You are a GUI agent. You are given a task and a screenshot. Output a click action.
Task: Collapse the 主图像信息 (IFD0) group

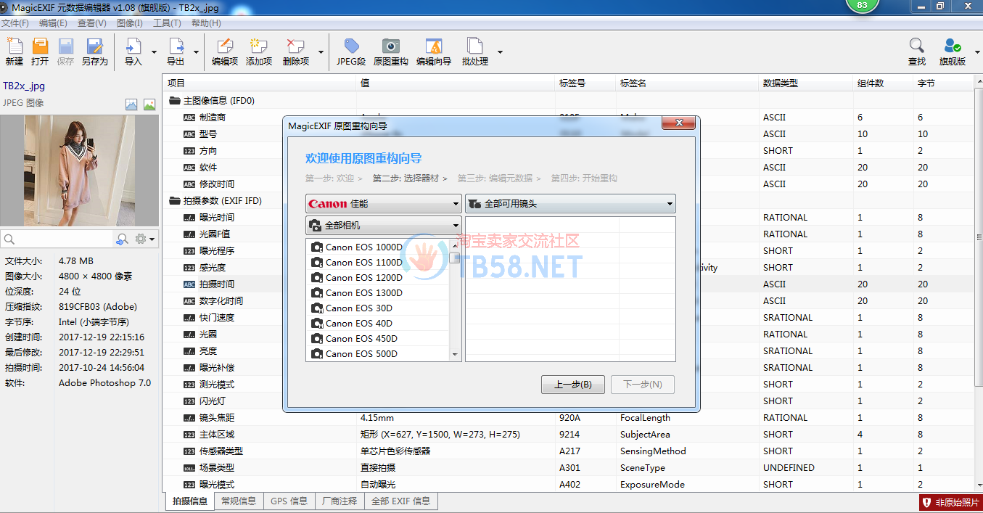pos(174,101)
